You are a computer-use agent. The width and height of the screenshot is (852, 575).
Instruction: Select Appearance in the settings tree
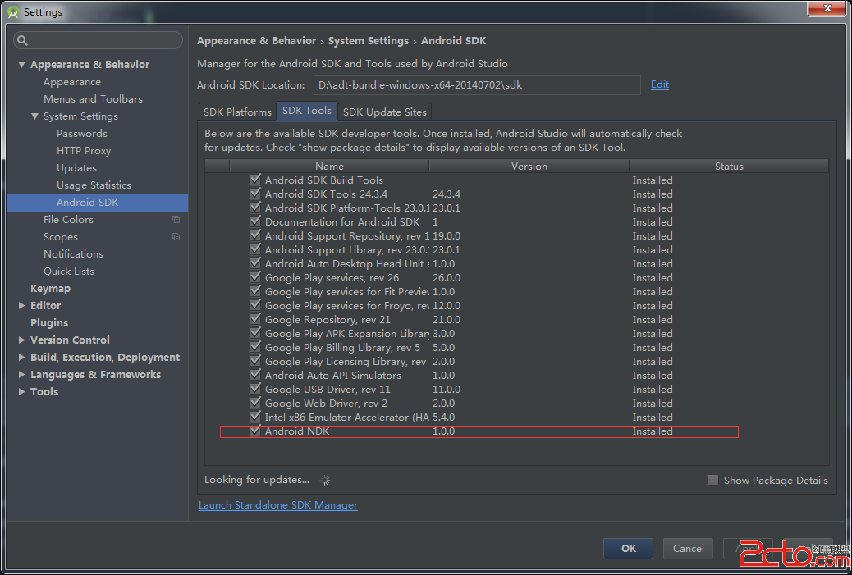[x=71, y=82]
